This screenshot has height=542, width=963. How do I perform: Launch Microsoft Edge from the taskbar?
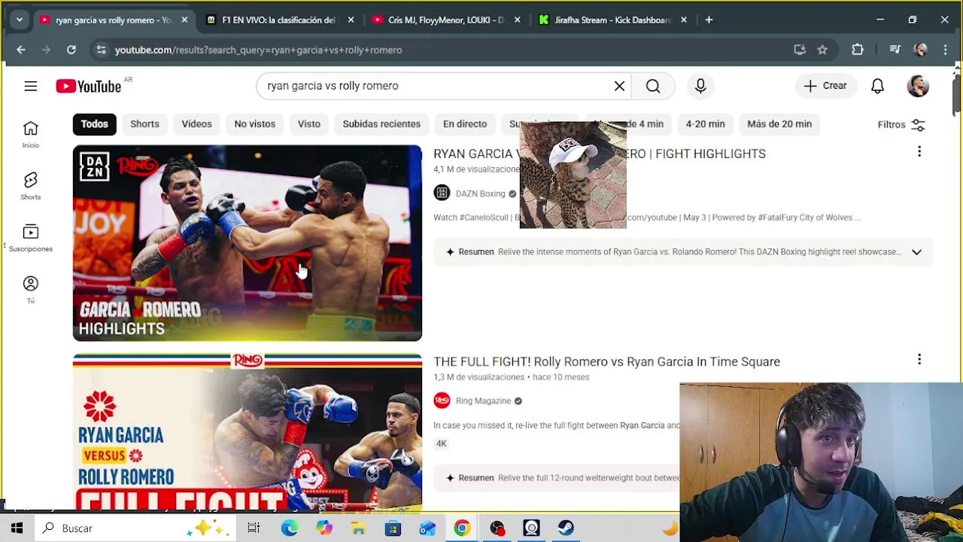pos(289,528)
